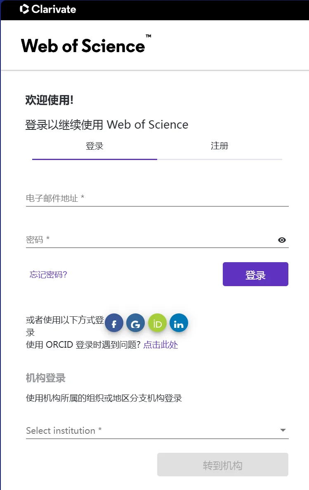Click the Select institution combo box field
Viewport: 309px width, 490px height.
[x=157, y=430]
